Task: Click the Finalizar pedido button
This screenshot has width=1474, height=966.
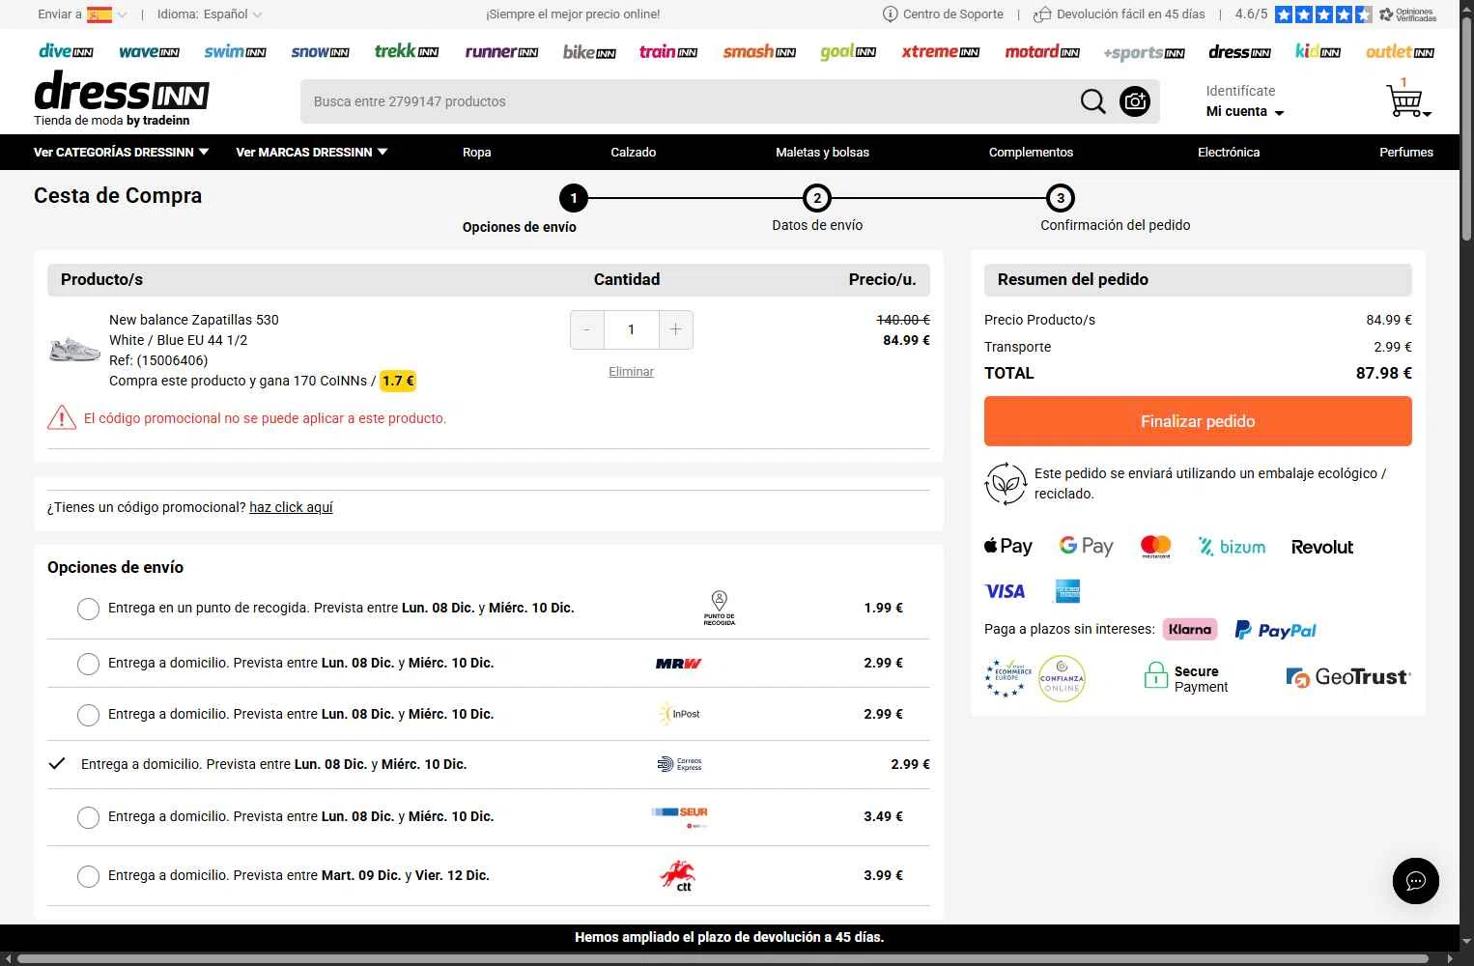Action: [1198, 421]
